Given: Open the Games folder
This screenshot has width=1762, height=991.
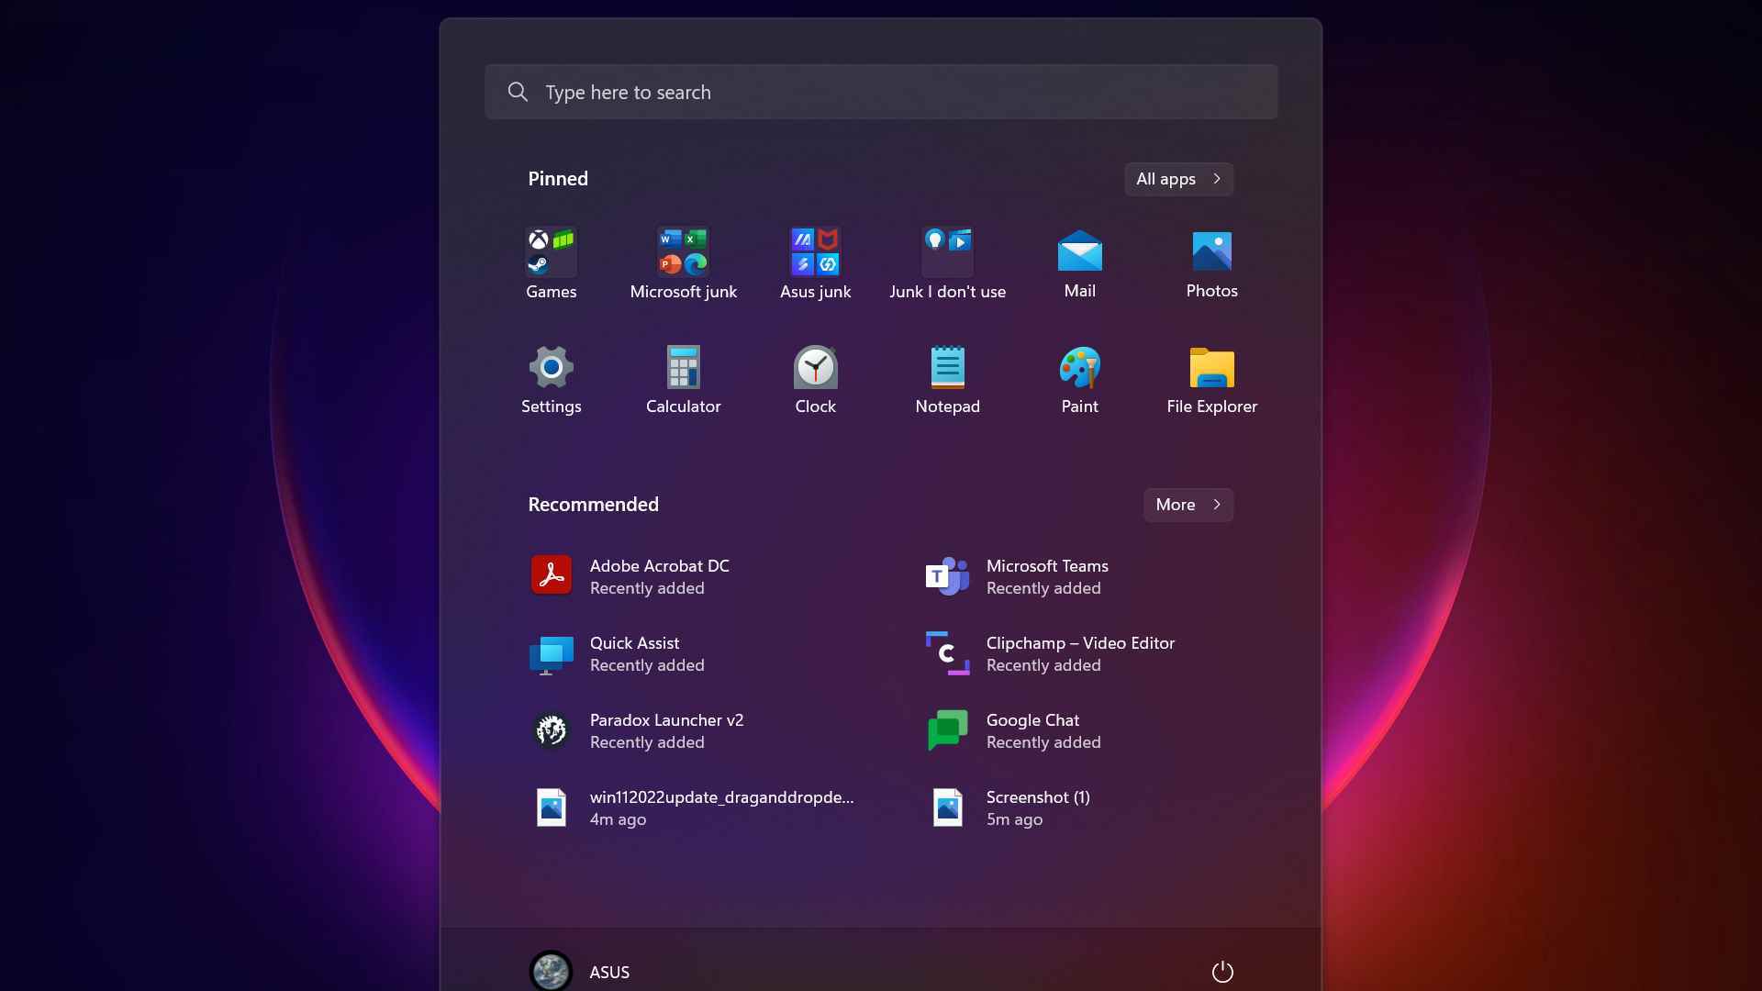Looking at the screenshot, I should point(551,264).
